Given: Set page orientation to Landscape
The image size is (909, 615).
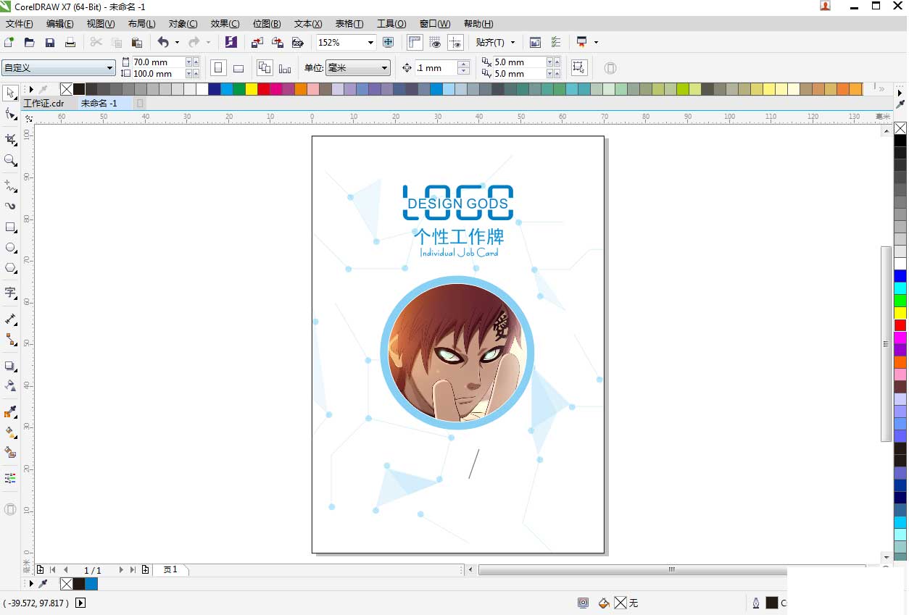Looking at the screenshot, I should pyautogui.click(x=238, y=68).
